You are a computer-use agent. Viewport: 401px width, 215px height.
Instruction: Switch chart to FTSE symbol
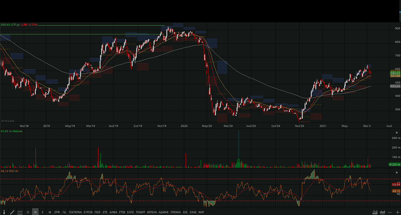(122, 212)
